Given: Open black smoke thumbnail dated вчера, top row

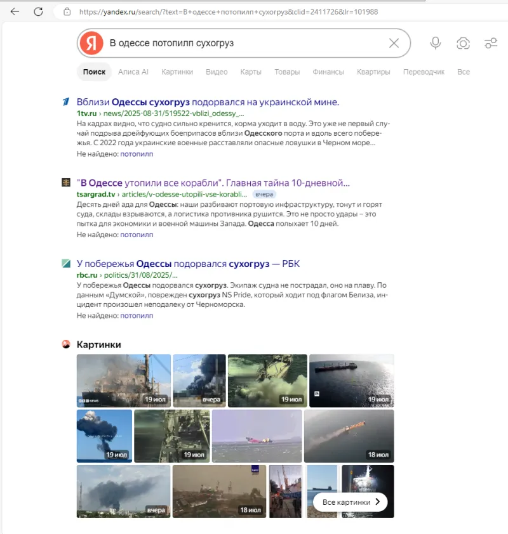Looking at the screenshot, I should [199, 381].
